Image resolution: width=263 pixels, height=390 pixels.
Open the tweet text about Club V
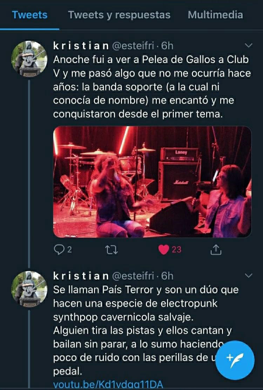[152, 86]
